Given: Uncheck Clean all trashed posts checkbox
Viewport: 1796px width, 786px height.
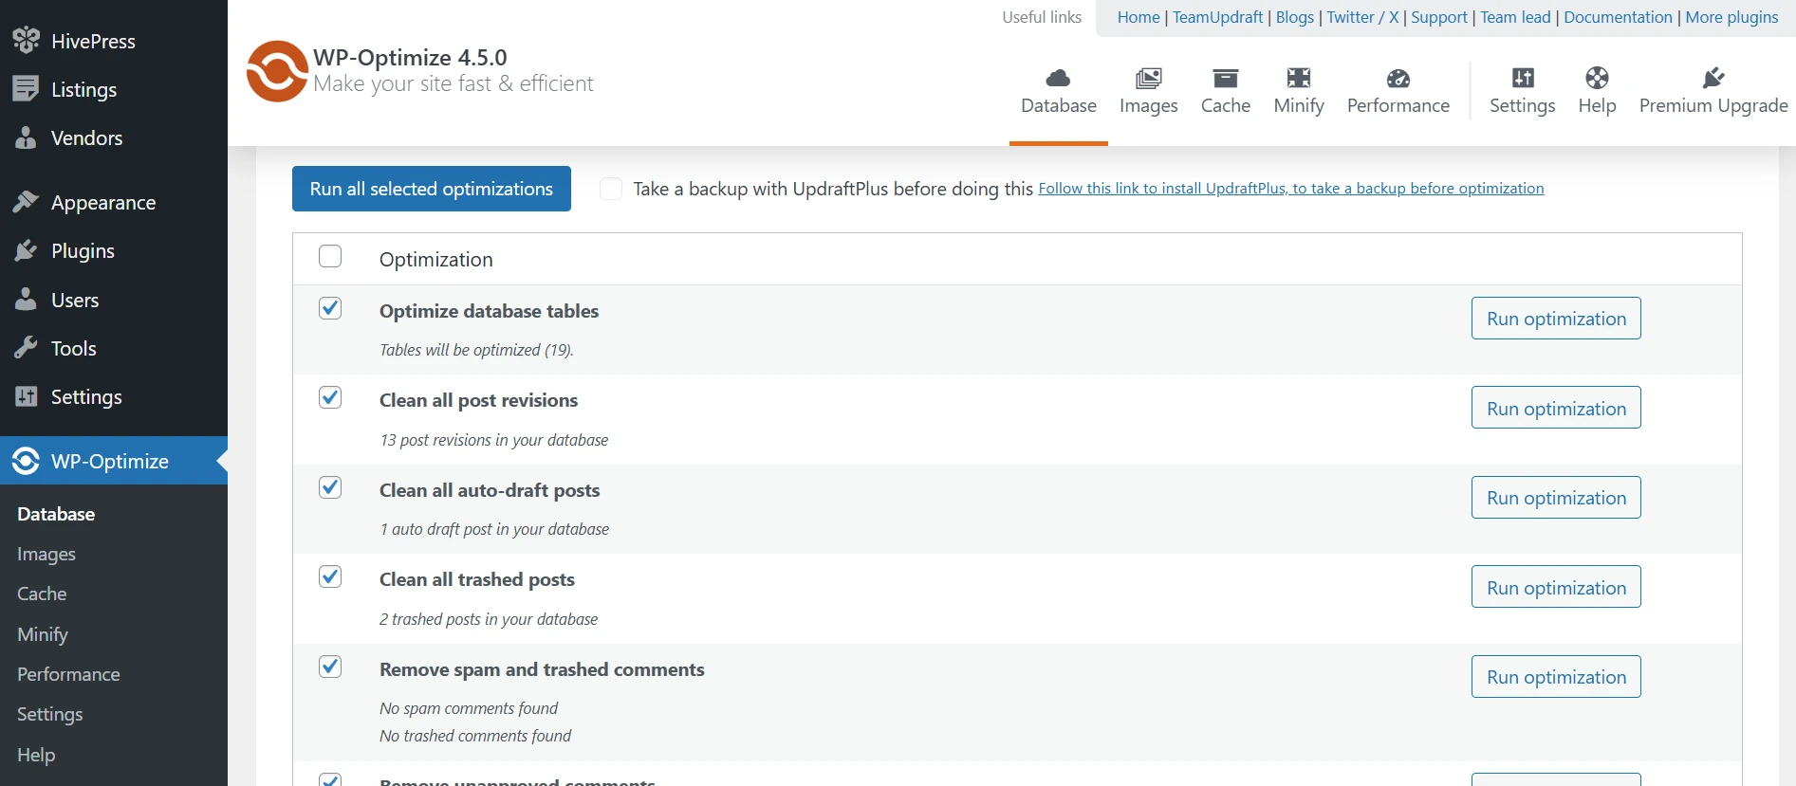Looking at the screenshot, I should [x=330, y=577].
